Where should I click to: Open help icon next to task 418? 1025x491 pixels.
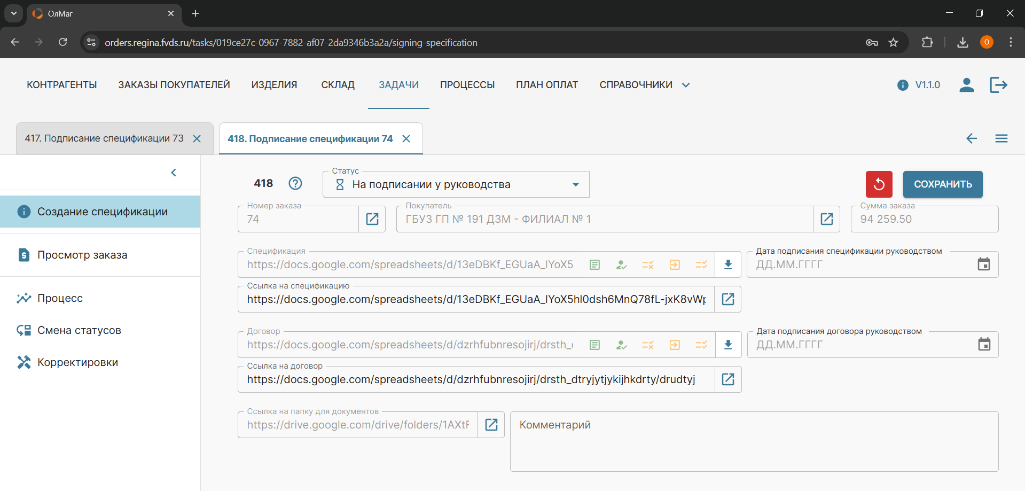point(295,183)
